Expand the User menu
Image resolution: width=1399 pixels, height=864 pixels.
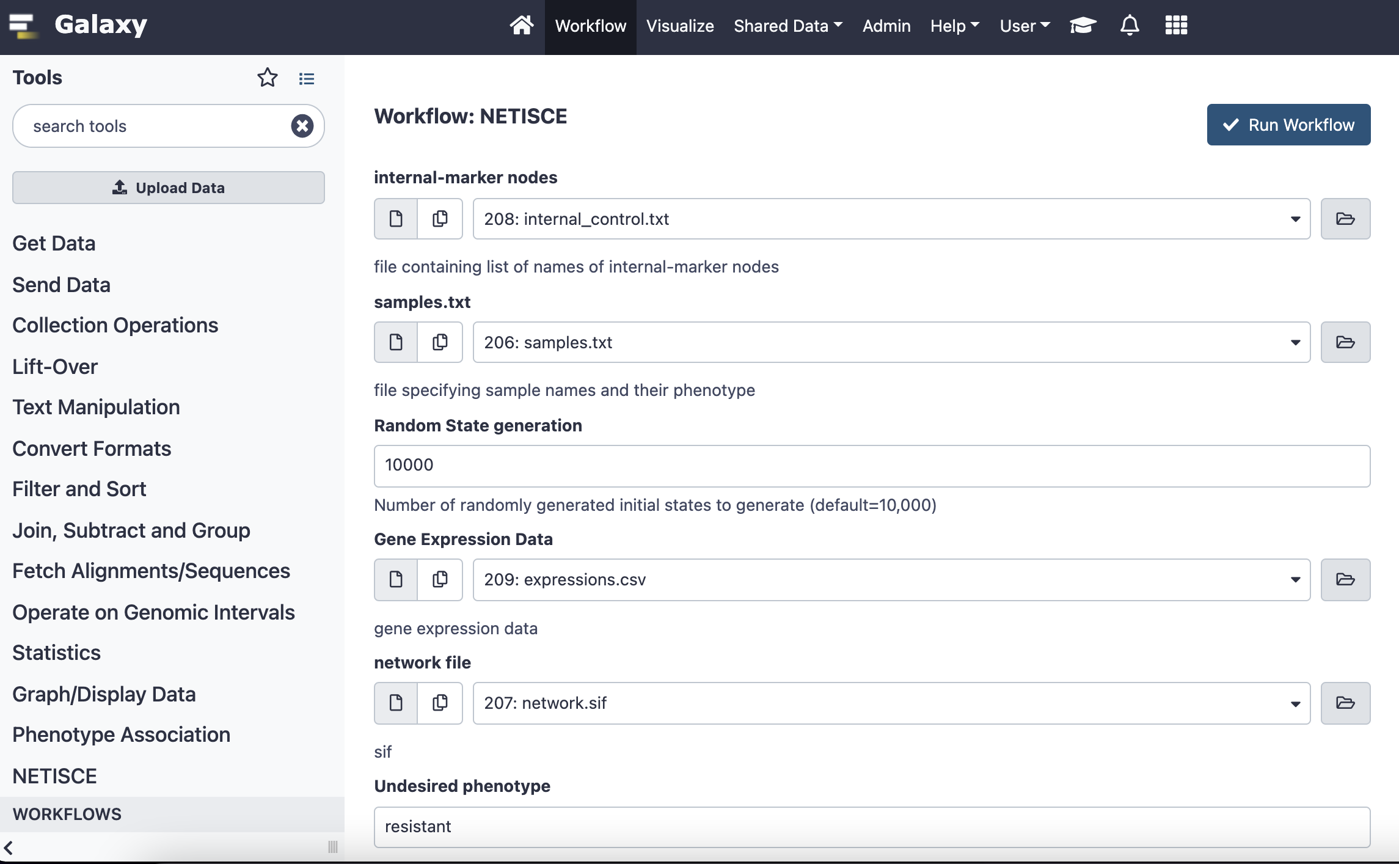coord(1025,26)
